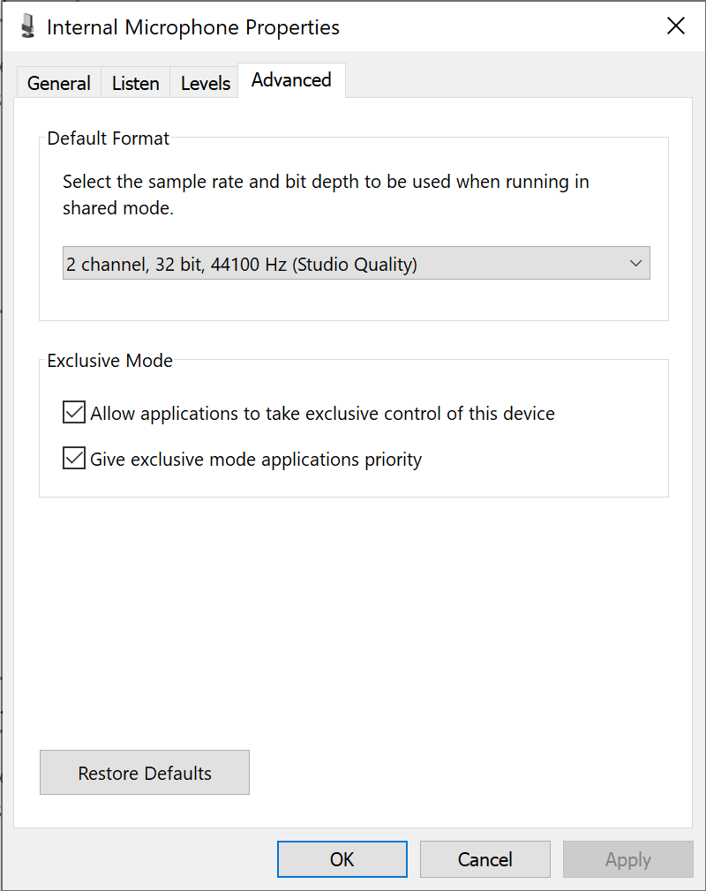Uncheck Allow applications exclusive control checkbox

click(74, 413)
